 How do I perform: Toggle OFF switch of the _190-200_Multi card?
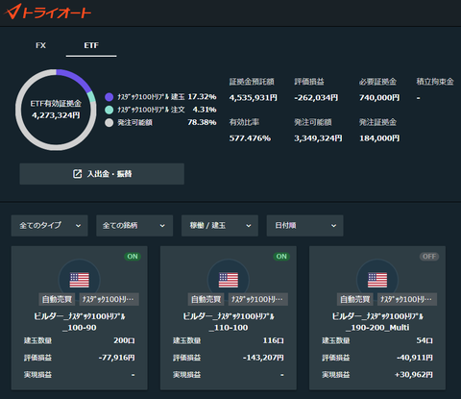(429, 257)
